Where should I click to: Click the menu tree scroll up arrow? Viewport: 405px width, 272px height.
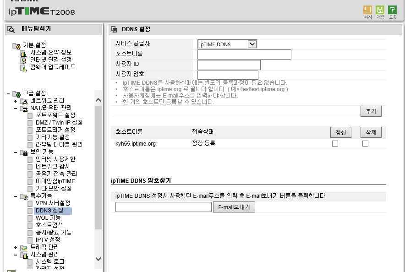[x=98, y=100]
